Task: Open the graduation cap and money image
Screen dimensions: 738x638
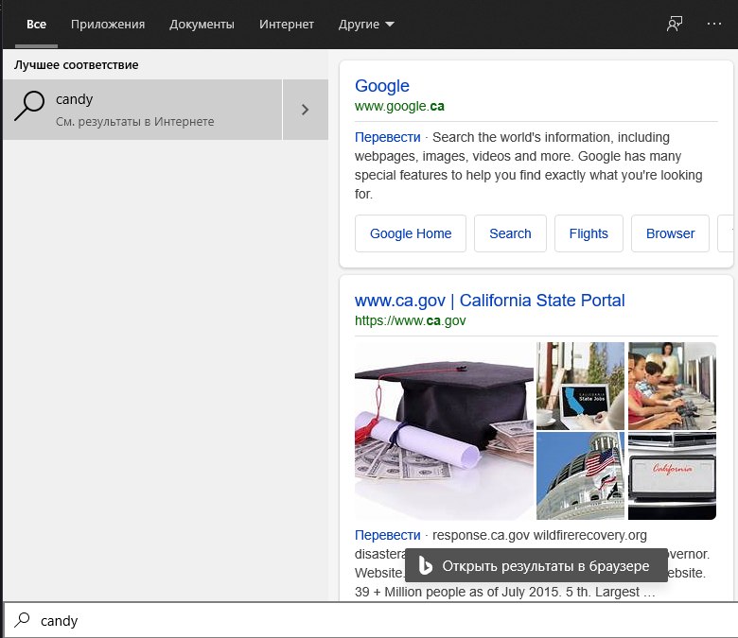Action: tap(444, 431)
